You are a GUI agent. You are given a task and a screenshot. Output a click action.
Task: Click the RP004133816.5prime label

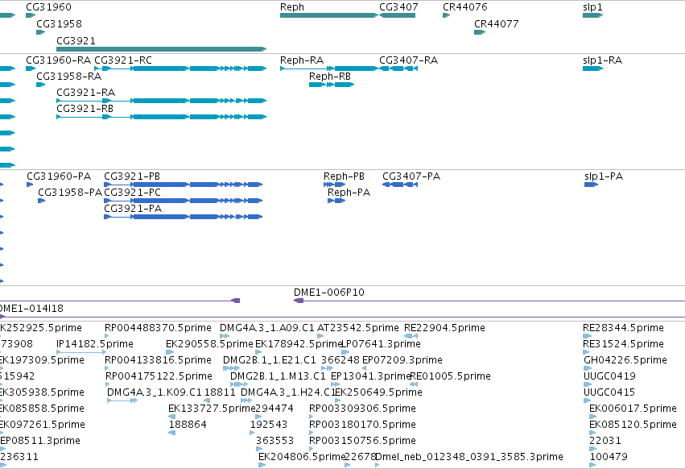click(158, 360)
